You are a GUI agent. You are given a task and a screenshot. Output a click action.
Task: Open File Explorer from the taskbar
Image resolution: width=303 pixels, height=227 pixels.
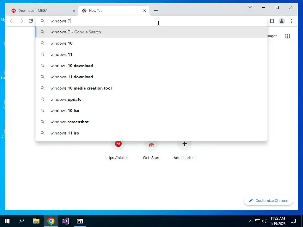36,221
